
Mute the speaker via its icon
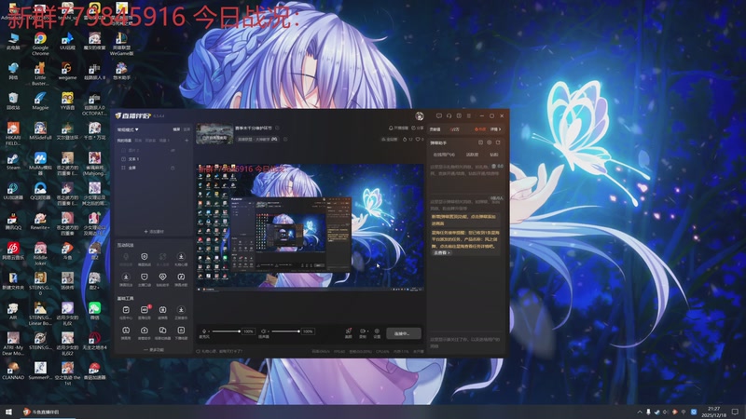point(264,331)
